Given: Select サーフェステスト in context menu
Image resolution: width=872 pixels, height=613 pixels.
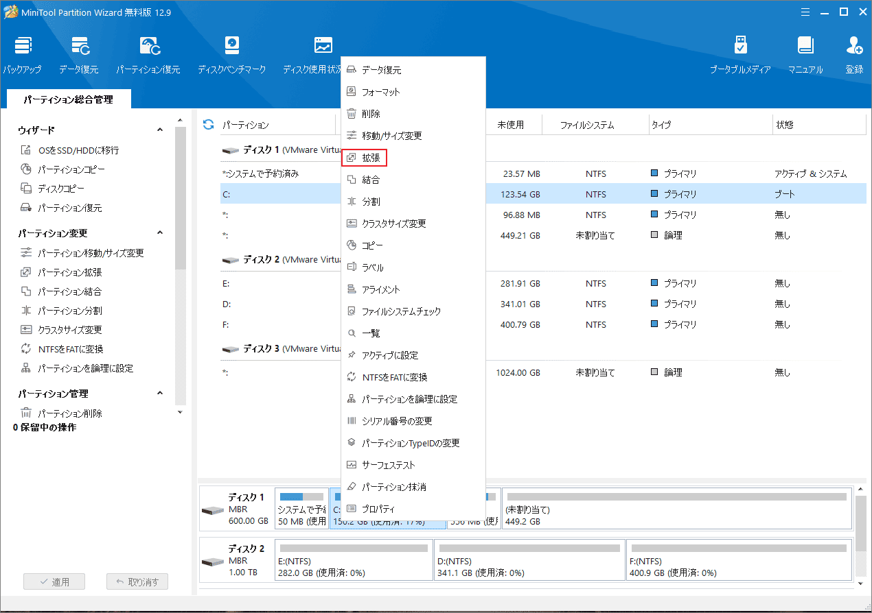Looking at the screenshot, I should click(x=413, y=465).
